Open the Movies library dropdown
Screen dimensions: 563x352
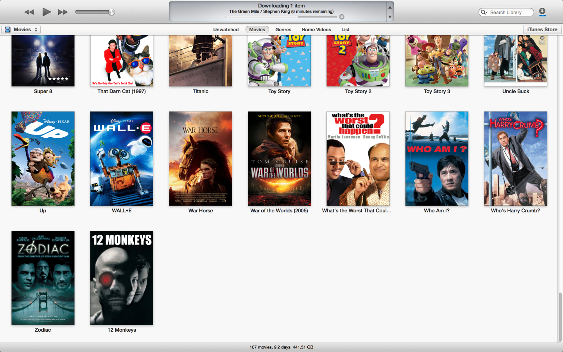pos(21,29)
